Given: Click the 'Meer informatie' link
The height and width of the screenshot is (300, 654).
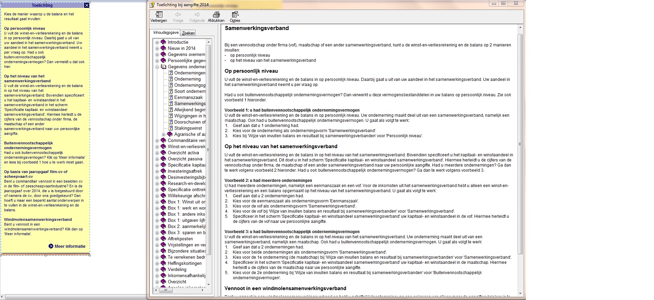Looking at the screenshot, I should tap(70, 246).
